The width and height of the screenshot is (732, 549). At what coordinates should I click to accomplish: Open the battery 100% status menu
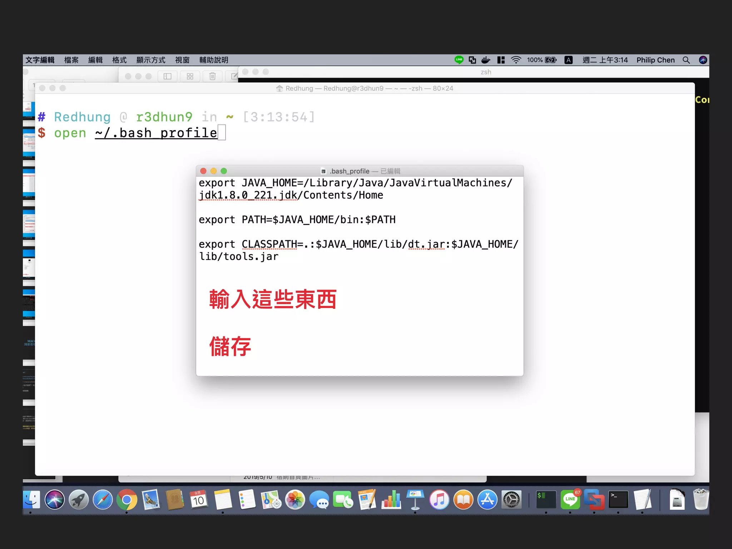pos(542,60)
